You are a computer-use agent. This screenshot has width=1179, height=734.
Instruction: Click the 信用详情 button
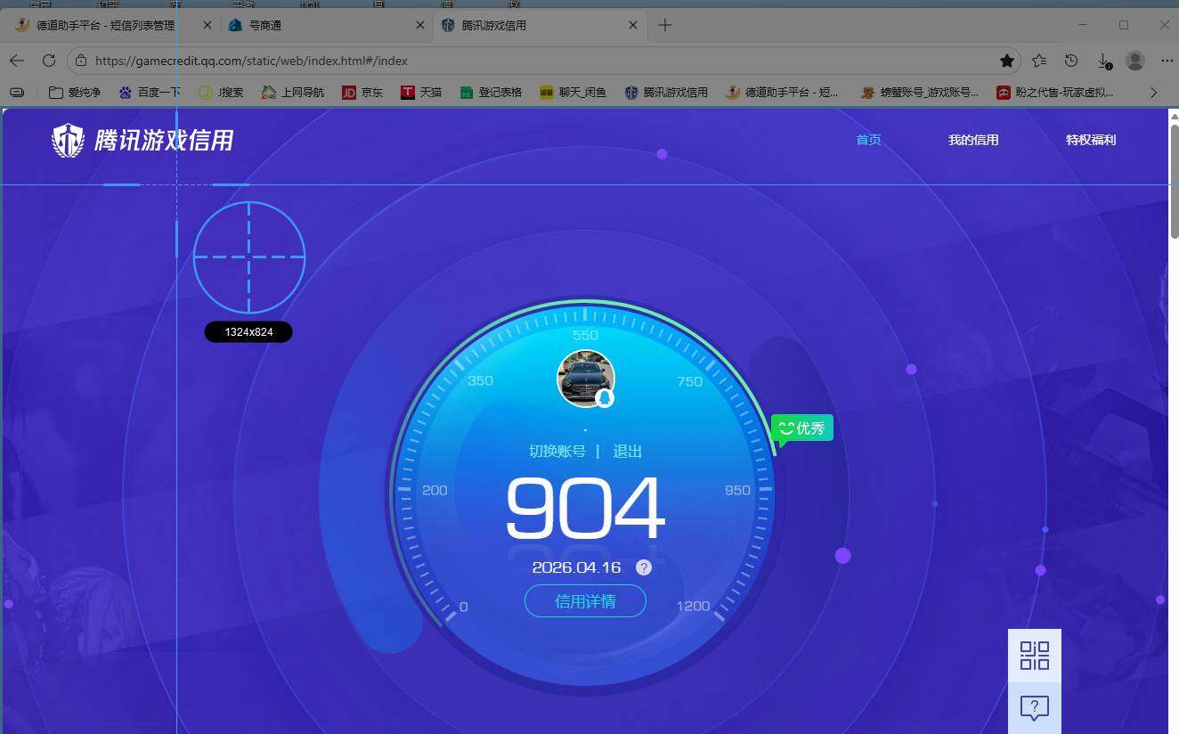point(585,601)
